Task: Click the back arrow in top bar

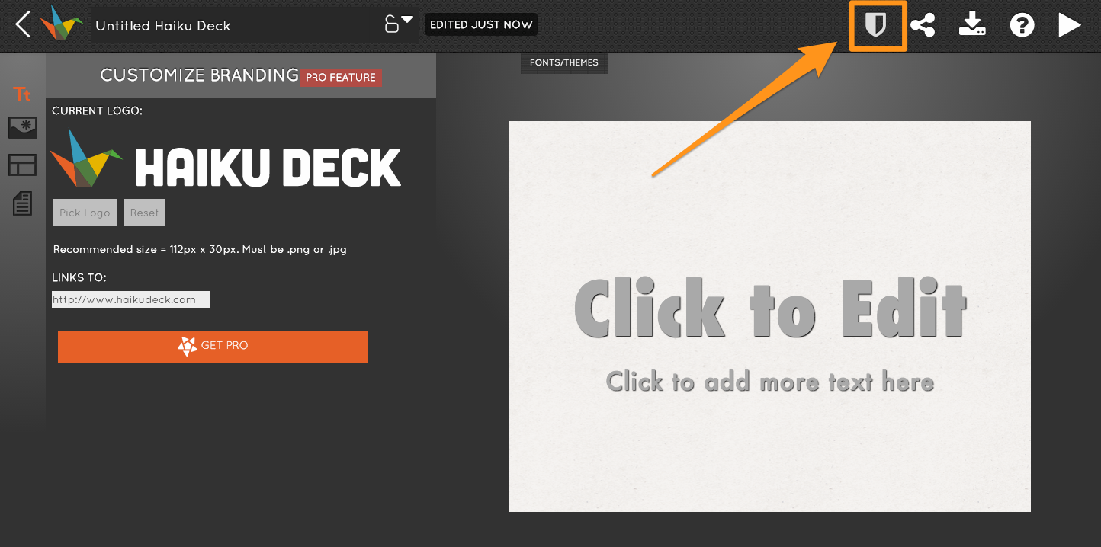Action: pyautogui.click(x=23, y=24)
